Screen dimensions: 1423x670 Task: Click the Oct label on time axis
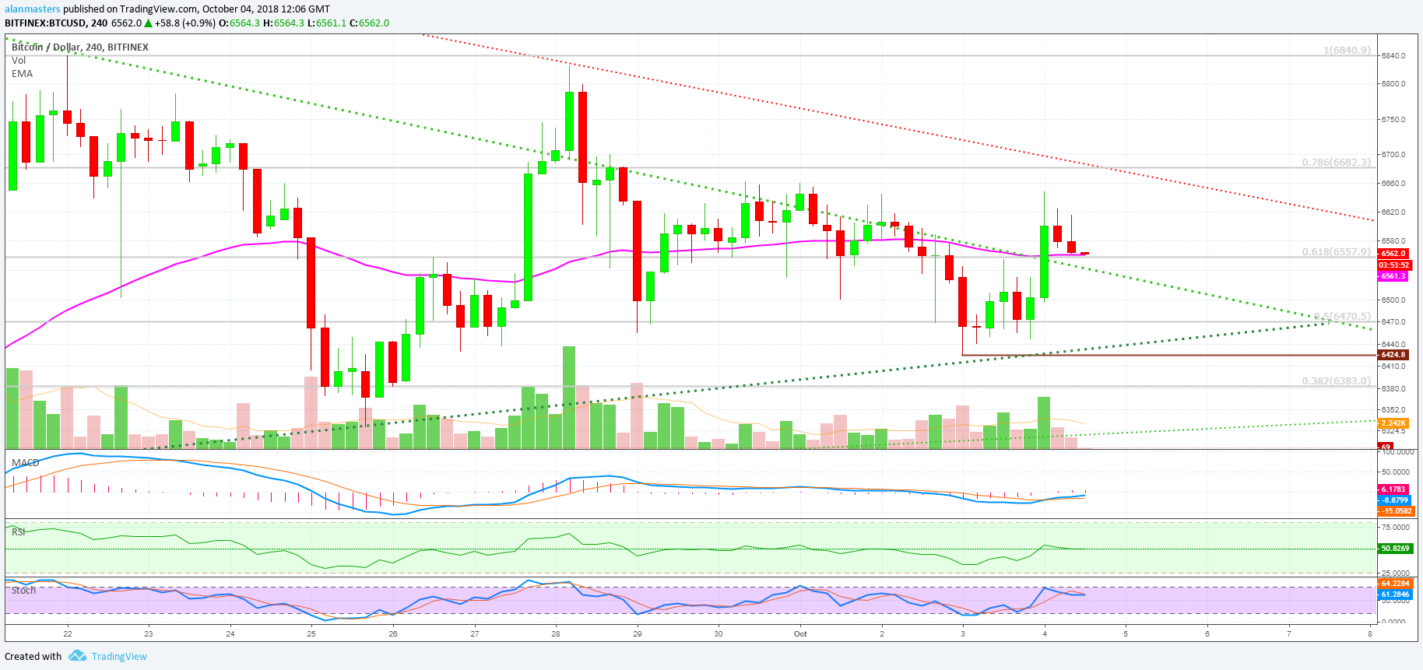point(800,633)
